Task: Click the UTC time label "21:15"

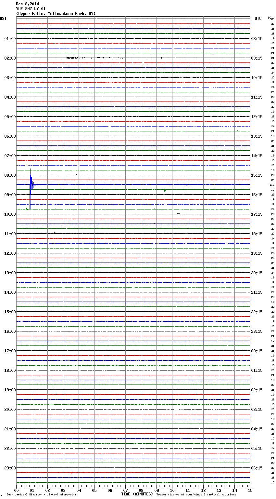Action: click(257, 292)
